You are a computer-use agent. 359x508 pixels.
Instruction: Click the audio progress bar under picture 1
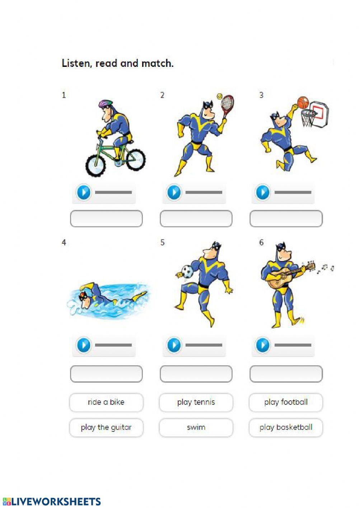(113, 192)
